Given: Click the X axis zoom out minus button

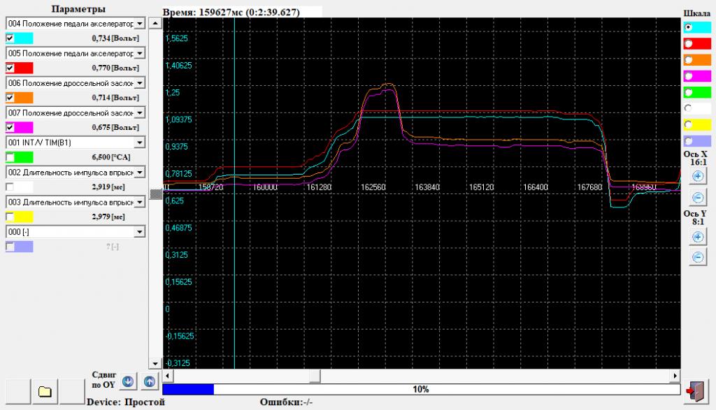Looking at the screenshot, I should point(698,198).
